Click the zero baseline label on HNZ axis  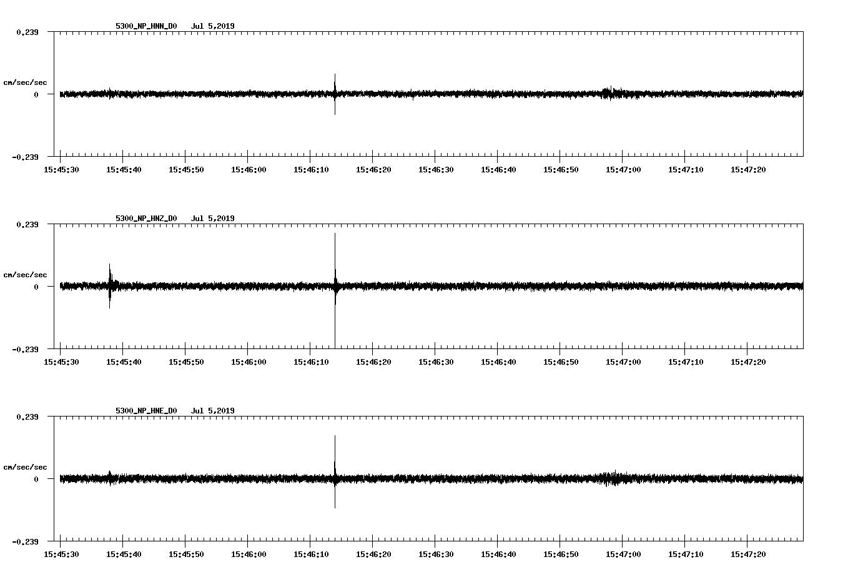(36, 287)
